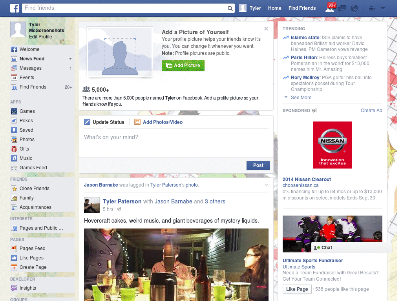Click the Like Page button
This screenshot has height=301, width=402.
[297, 289]
